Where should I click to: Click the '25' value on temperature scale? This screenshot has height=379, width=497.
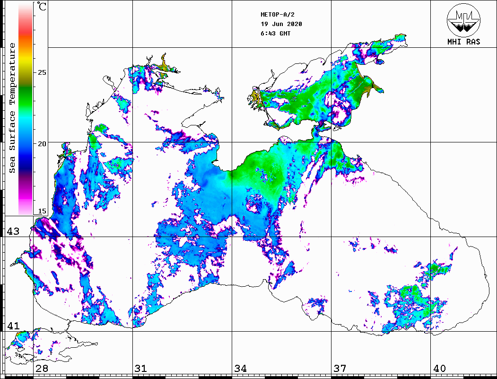[x=42, y=72]
